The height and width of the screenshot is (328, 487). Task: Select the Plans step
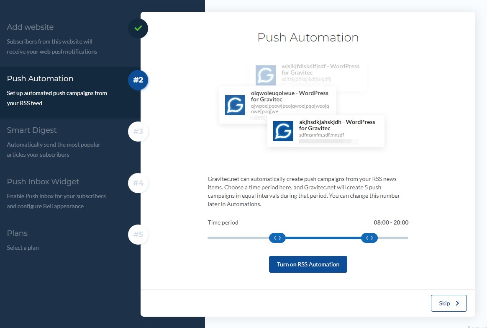(x=70, y=241)
